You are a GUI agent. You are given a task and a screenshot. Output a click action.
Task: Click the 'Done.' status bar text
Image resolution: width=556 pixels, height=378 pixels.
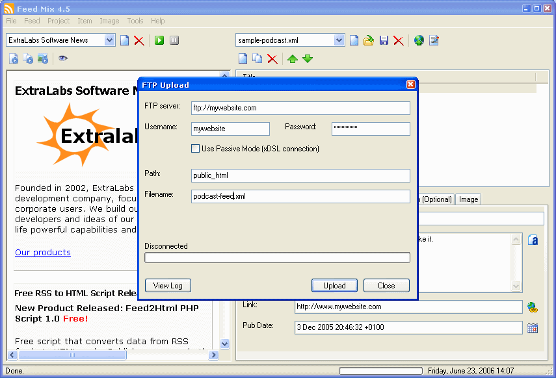point(14,371)
